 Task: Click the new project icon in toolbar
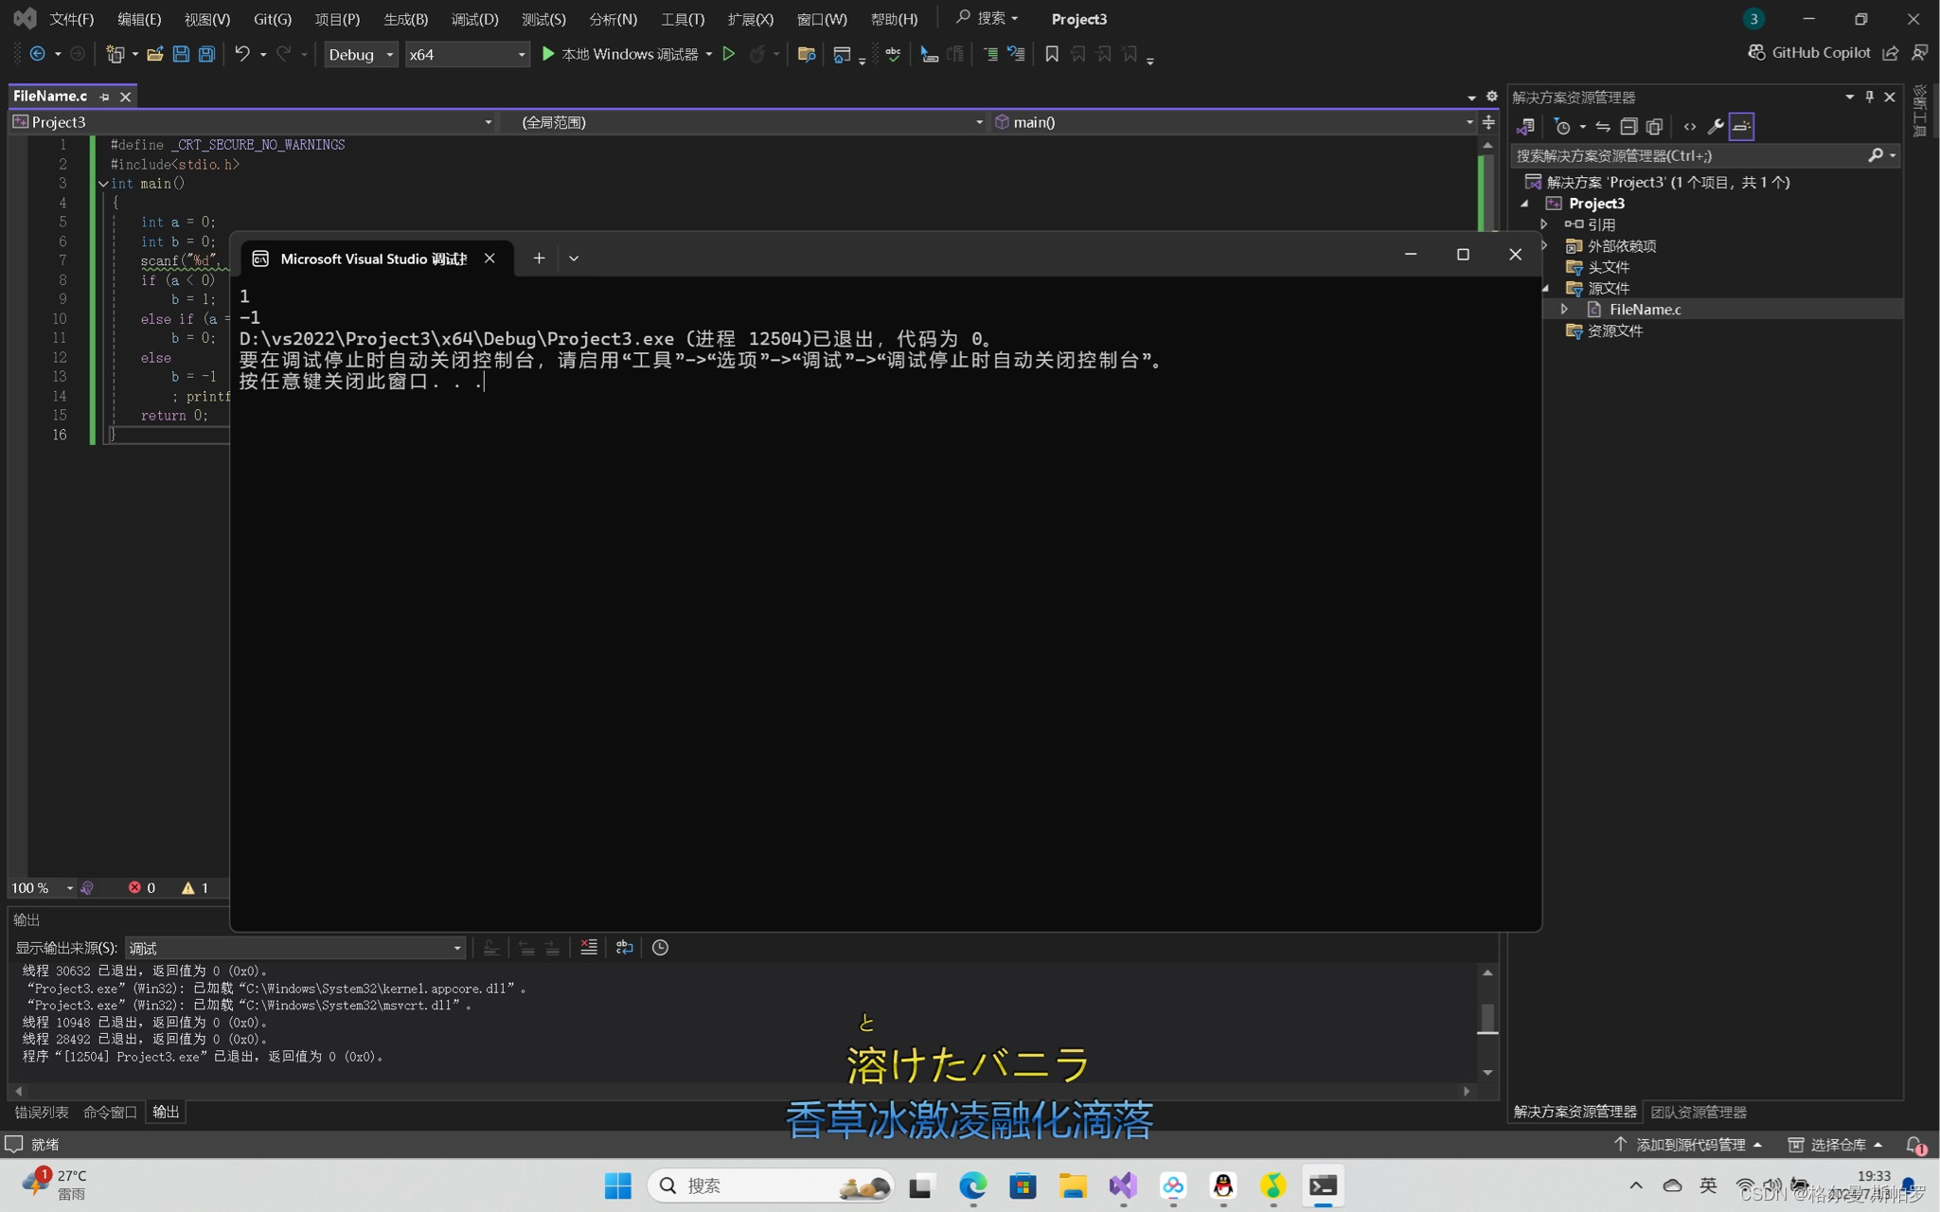coord(115,54)
